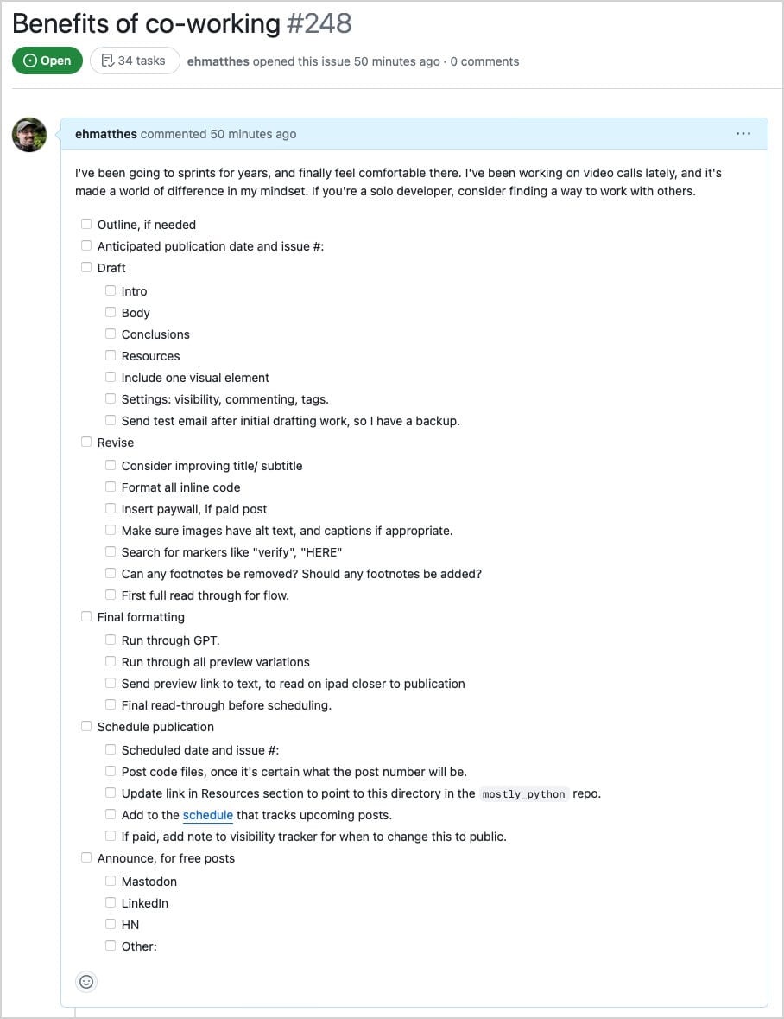Tick "Schedule publication" checkbox

[x=85, y=725]
